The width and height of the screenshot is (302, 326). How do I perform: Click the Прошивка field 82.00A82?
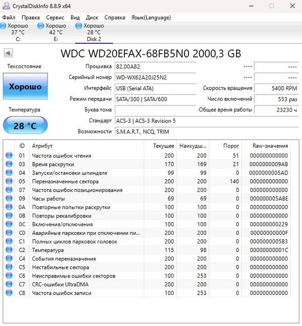155,67
